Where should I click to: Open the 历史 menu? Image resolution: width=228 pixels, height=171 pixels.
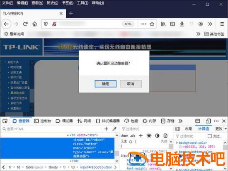(53, 3)
